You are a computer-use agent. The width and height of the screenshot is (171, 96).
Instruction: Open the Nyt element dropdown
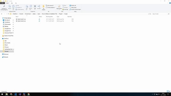tap(50, 5)
